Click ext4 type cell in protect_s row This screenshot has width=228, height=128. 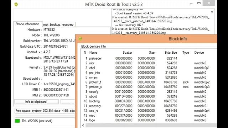186,87
